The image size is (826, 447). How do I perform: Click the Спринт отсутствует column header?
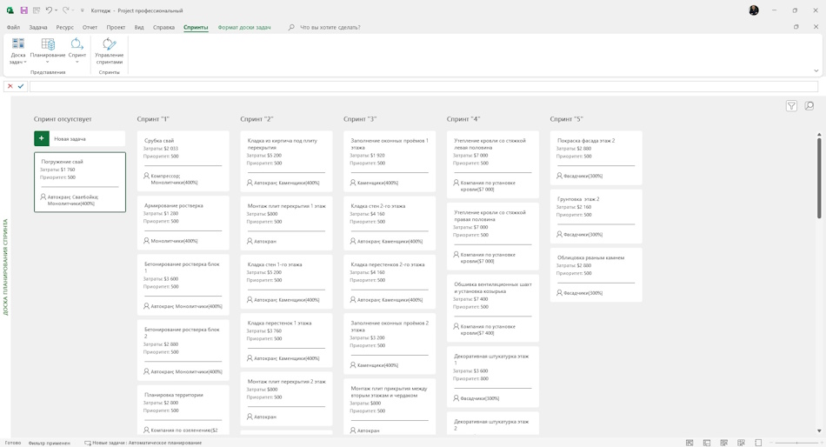[63, 119]
